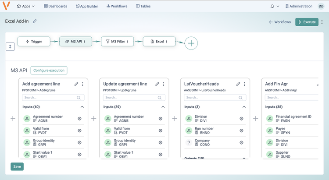Click user icon for Add agreement line Valid from
Screen dimensions: 329x180
coord(27,131)
